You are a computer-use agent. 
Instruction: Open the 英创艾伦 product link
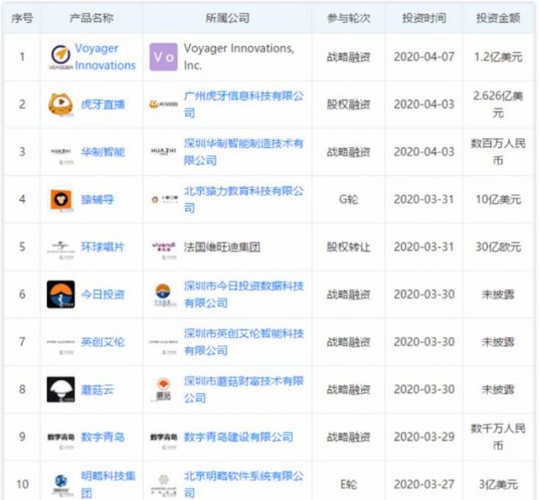[103, 342]
